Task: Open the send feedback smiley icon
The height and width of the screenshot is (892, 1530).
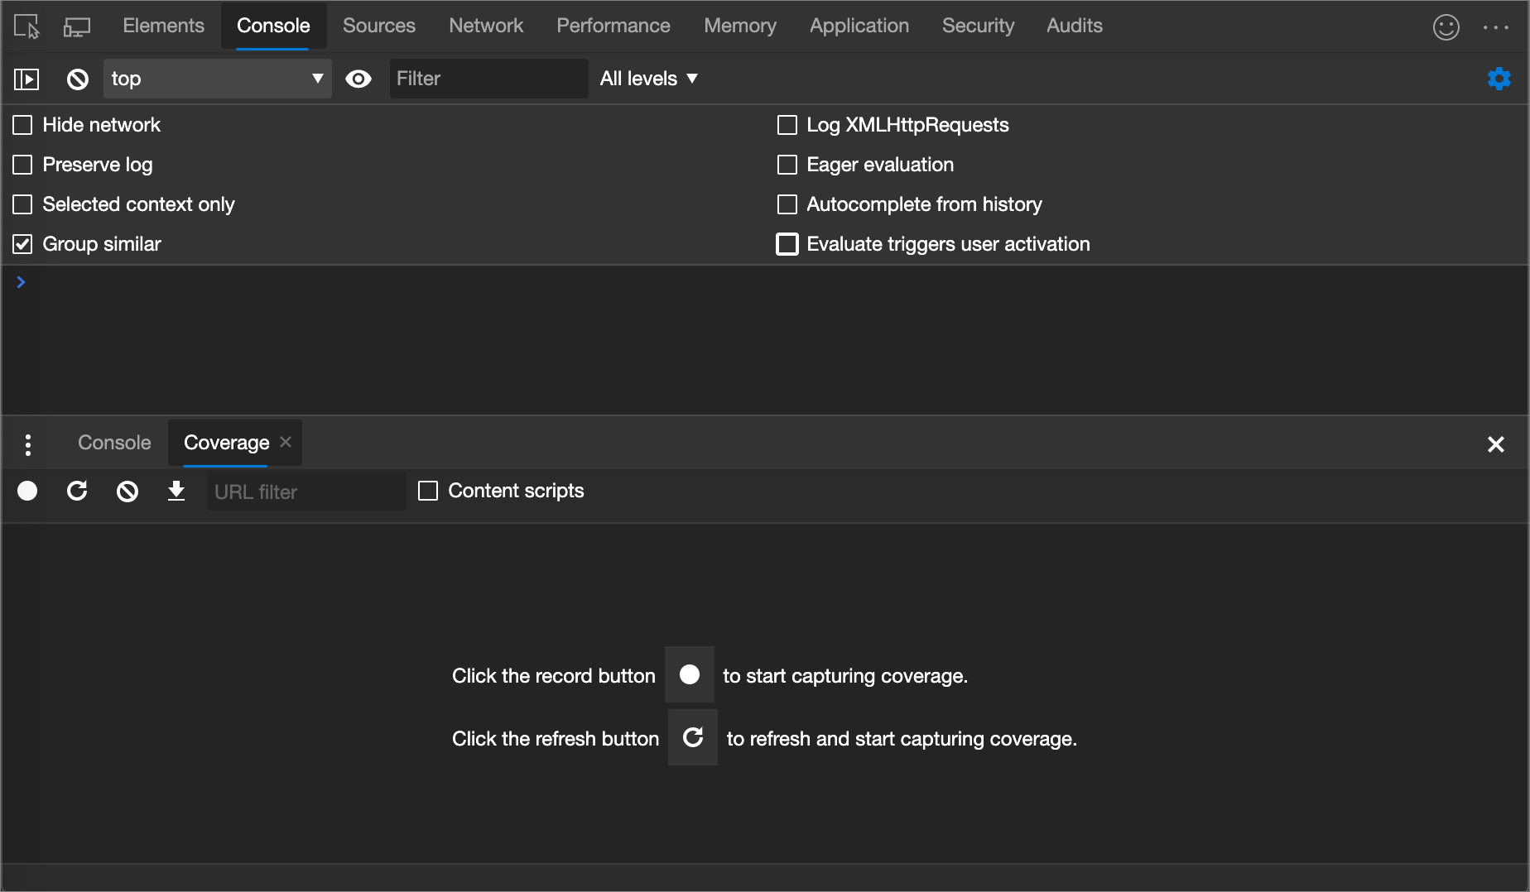Action: (x=1446, y=26)
